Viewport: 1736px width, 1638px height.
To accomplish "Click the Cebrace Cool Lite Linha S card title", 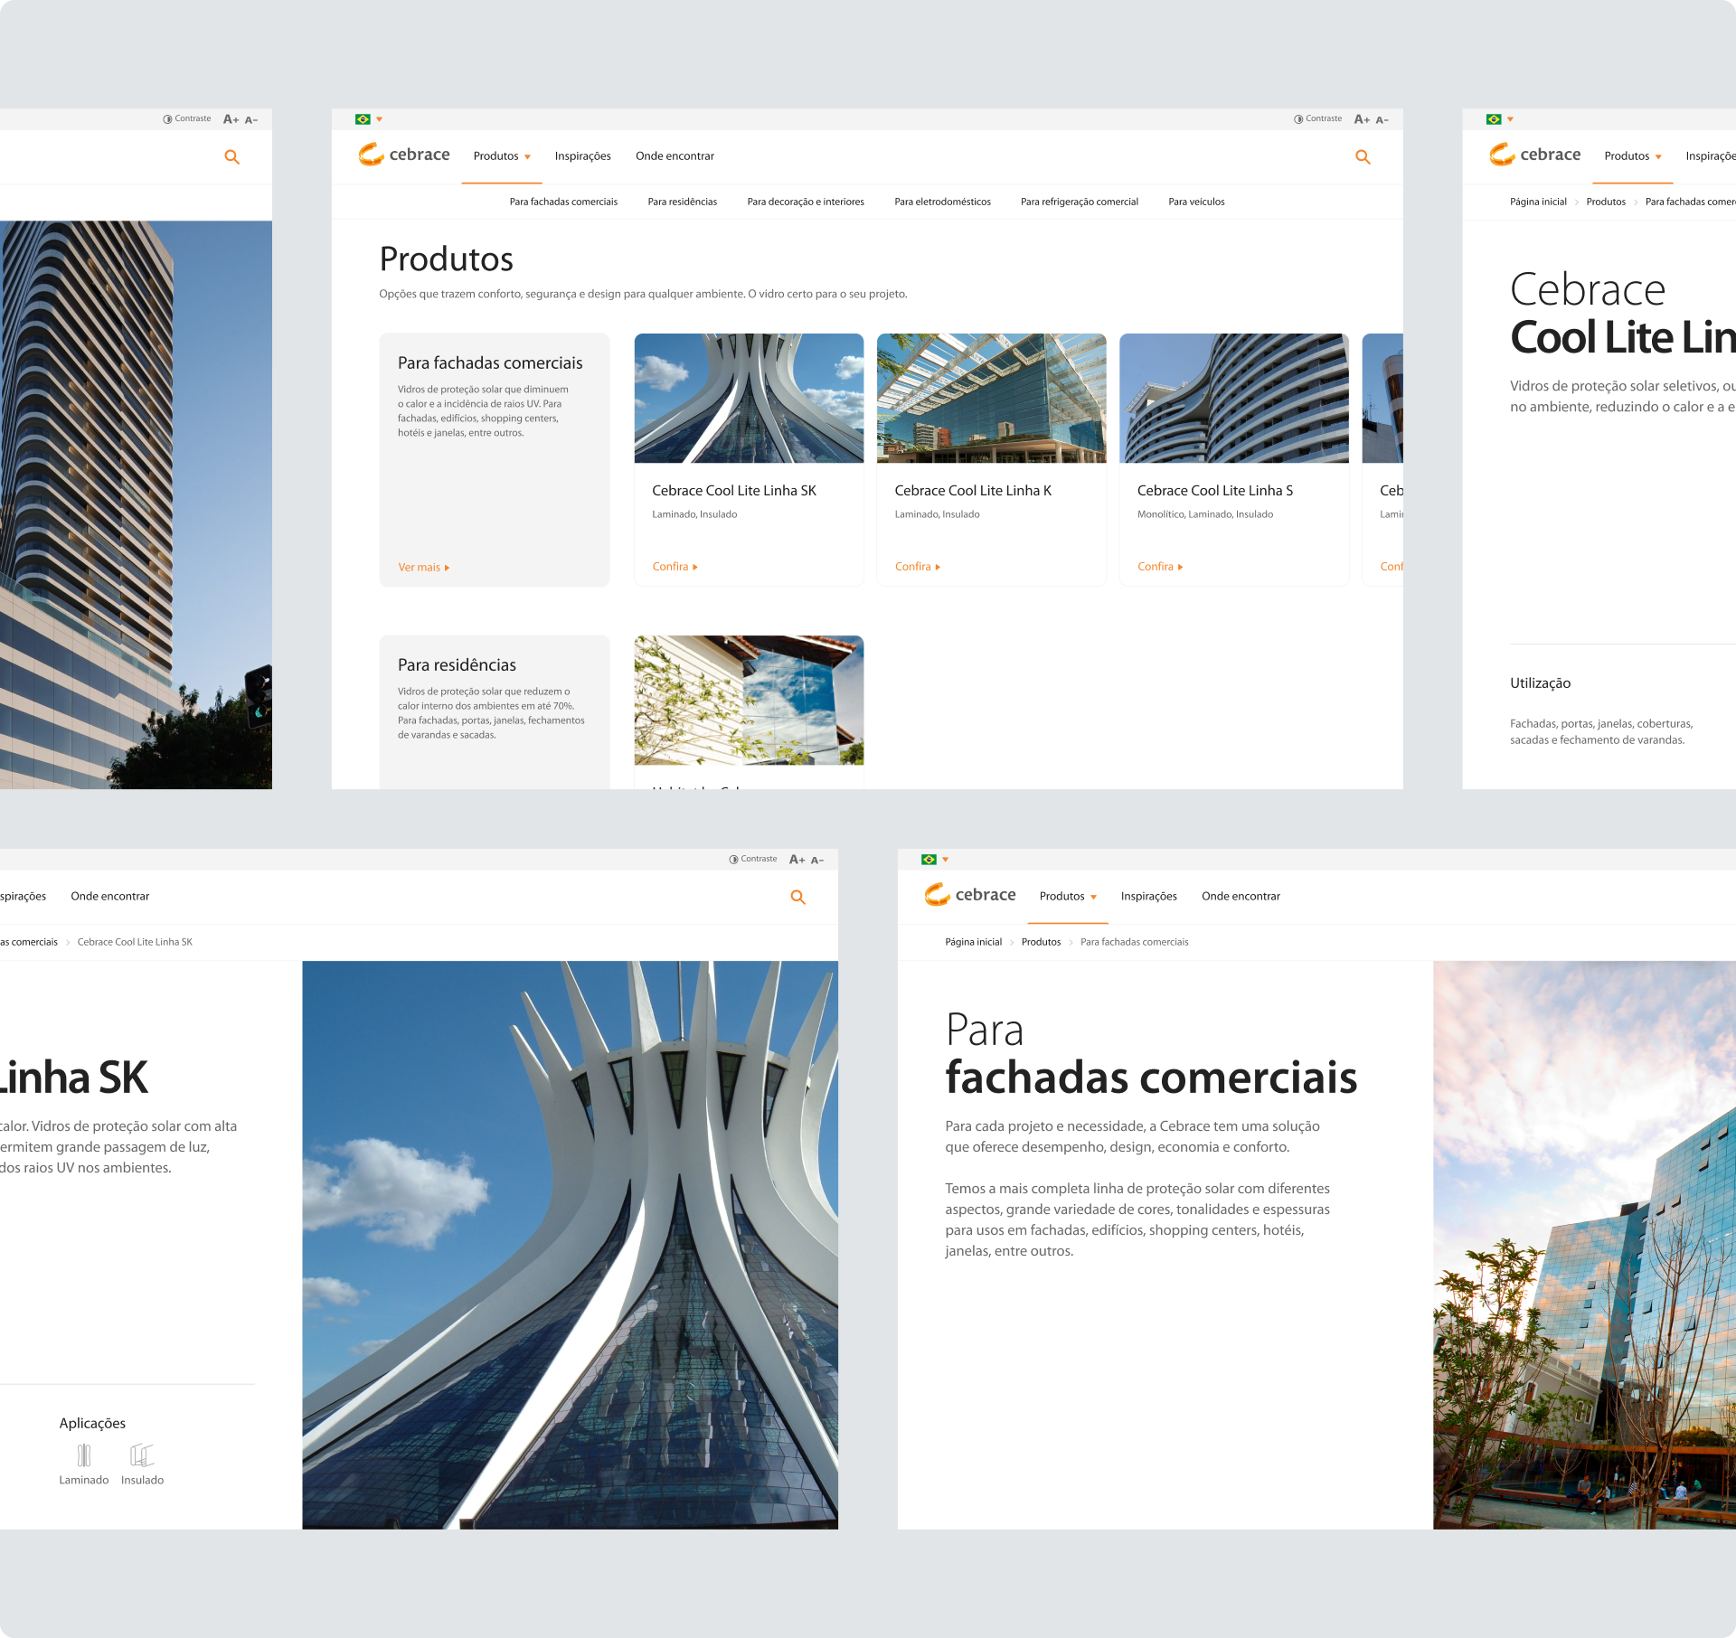I will 1215,491.
